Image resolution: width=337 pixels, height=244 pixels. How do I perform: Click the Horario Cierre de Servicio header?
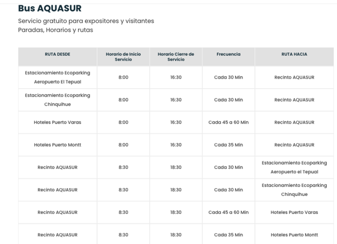(176, 57)
